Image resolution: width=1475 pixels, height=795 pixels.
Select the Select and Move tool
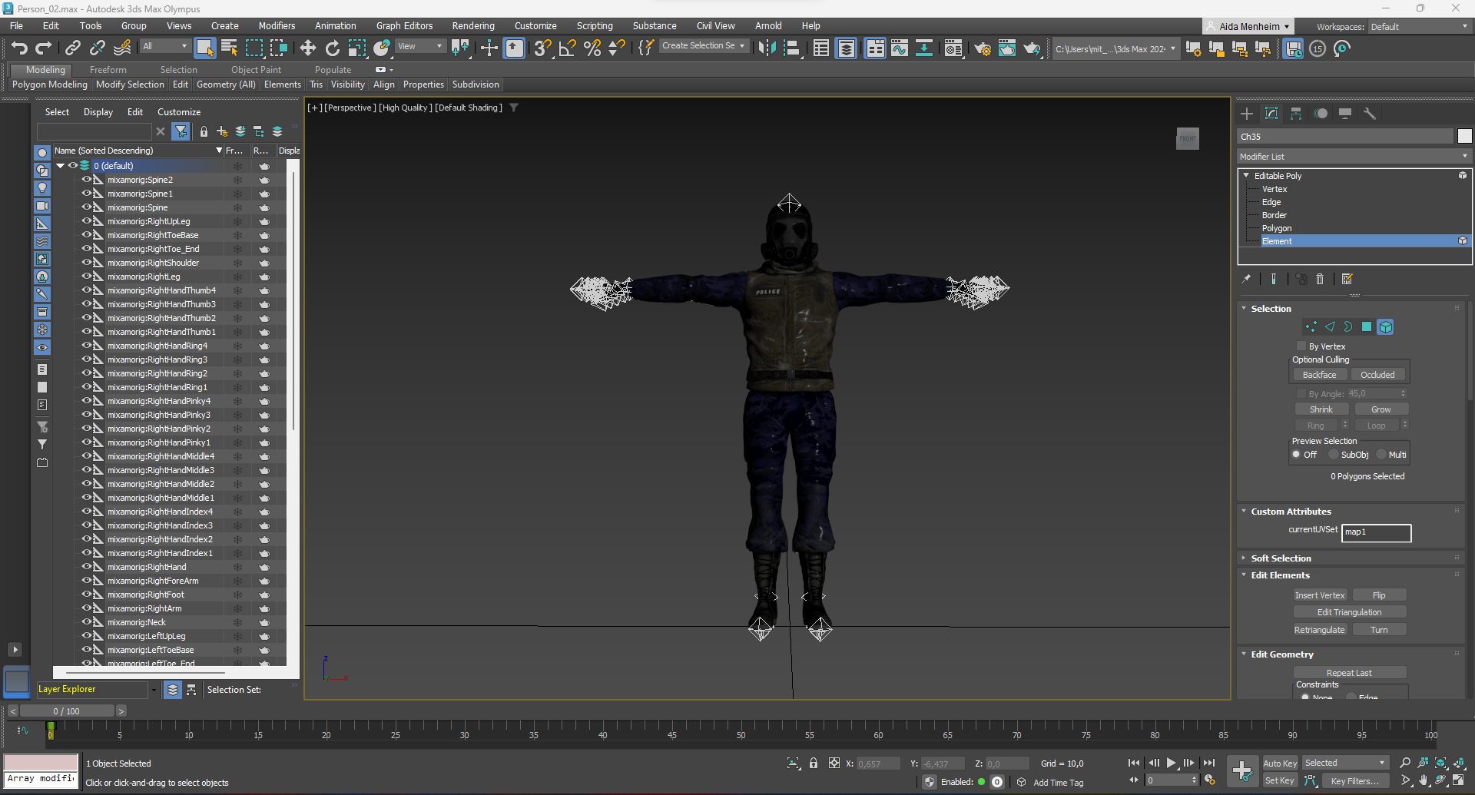tap(308, 48)
